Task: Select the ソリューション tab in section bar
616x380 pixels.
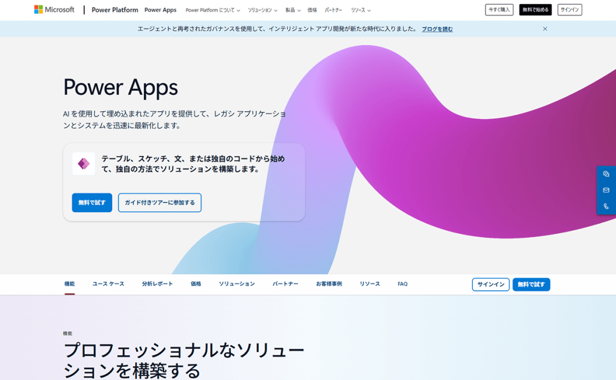Action: [x=236, y=284]
